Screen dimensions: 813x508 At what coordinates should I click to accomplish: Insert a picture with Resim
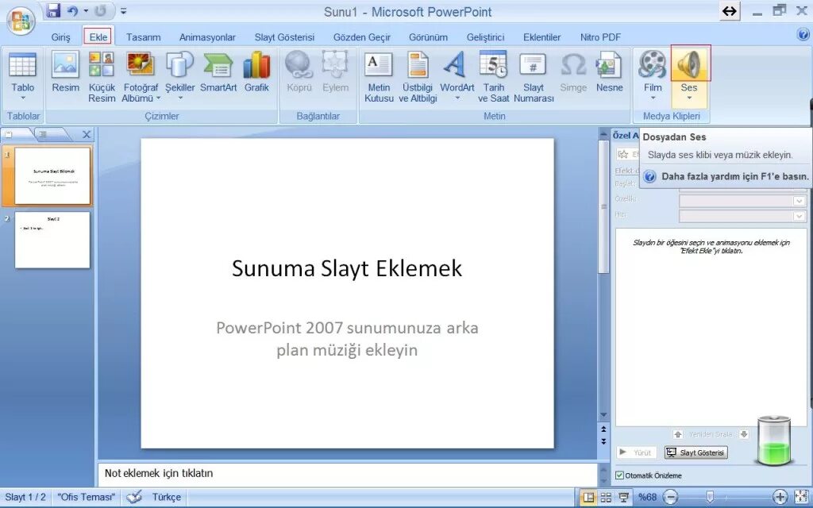[x=65, y=72]
